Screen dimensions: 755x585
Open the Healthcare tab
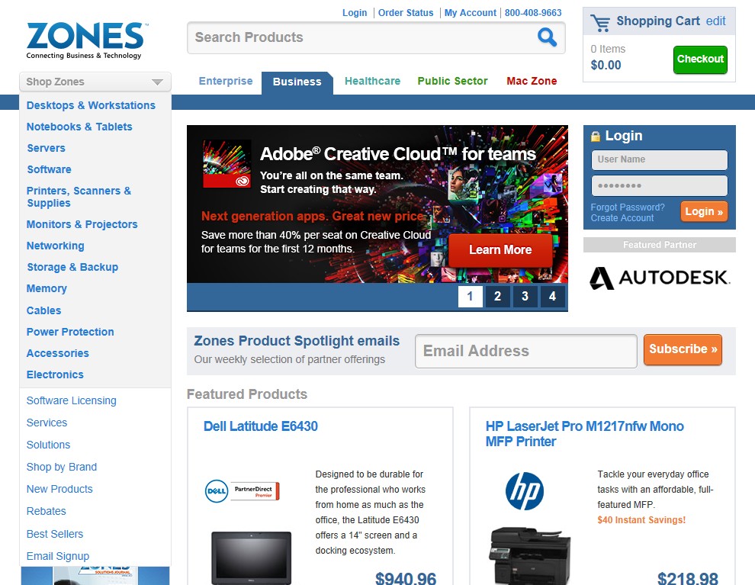pos(372,81)
